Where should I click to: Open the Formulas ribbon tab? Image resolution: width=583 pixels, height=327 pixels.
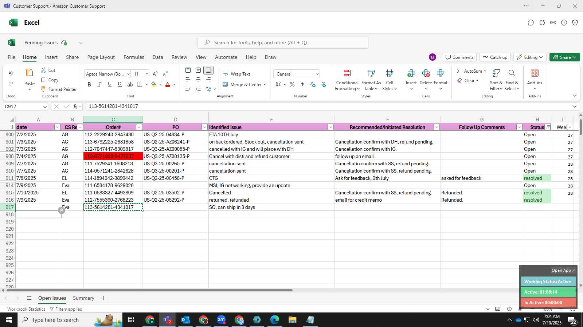(x=134, y=57)
